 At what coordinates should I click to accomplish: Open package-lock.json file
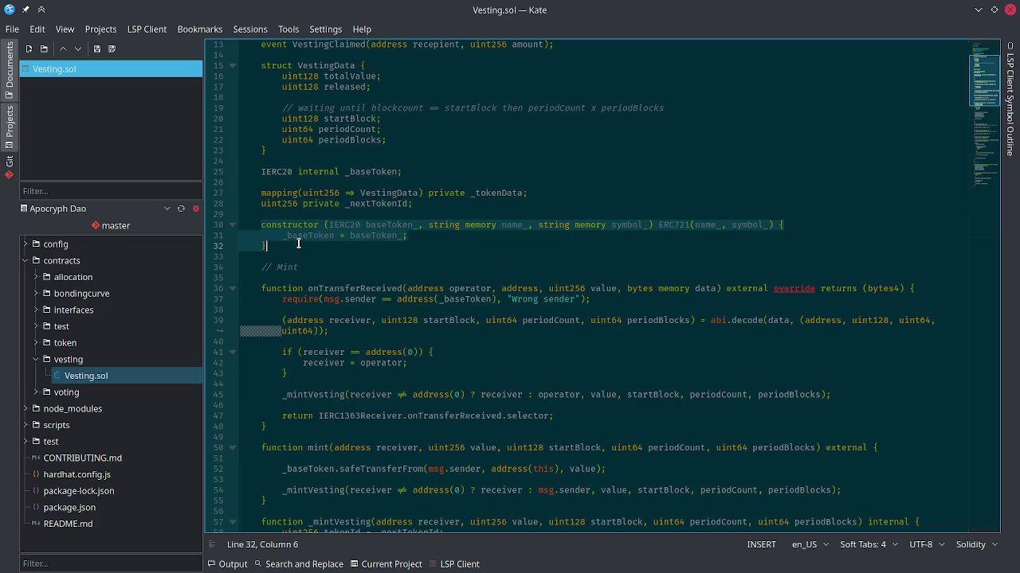[78, 491]
